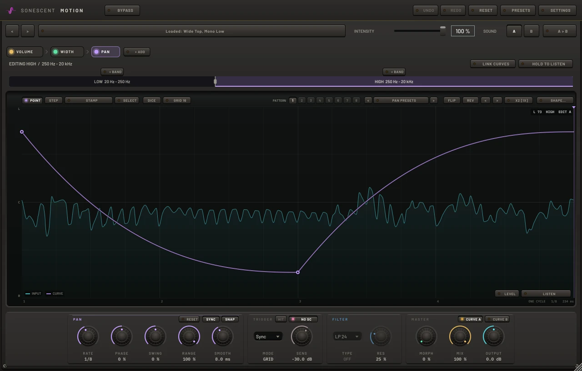The height and width of the screenshot is (371, 582).
Task: Toggle SNAP in the Pan section
Action: click(x=230, y=319)
